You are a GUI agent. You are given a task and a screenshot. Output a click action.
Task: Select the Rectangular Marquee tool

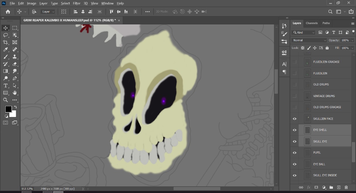point(15,28)
